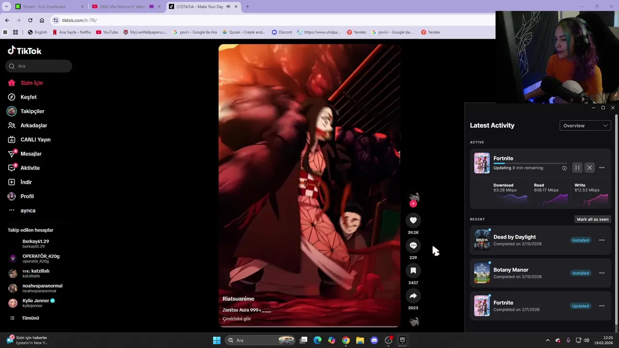Viewport: 619px width, 348px height.
Task: Open comments via the speech bubble icon
Action: coord(413,246)
